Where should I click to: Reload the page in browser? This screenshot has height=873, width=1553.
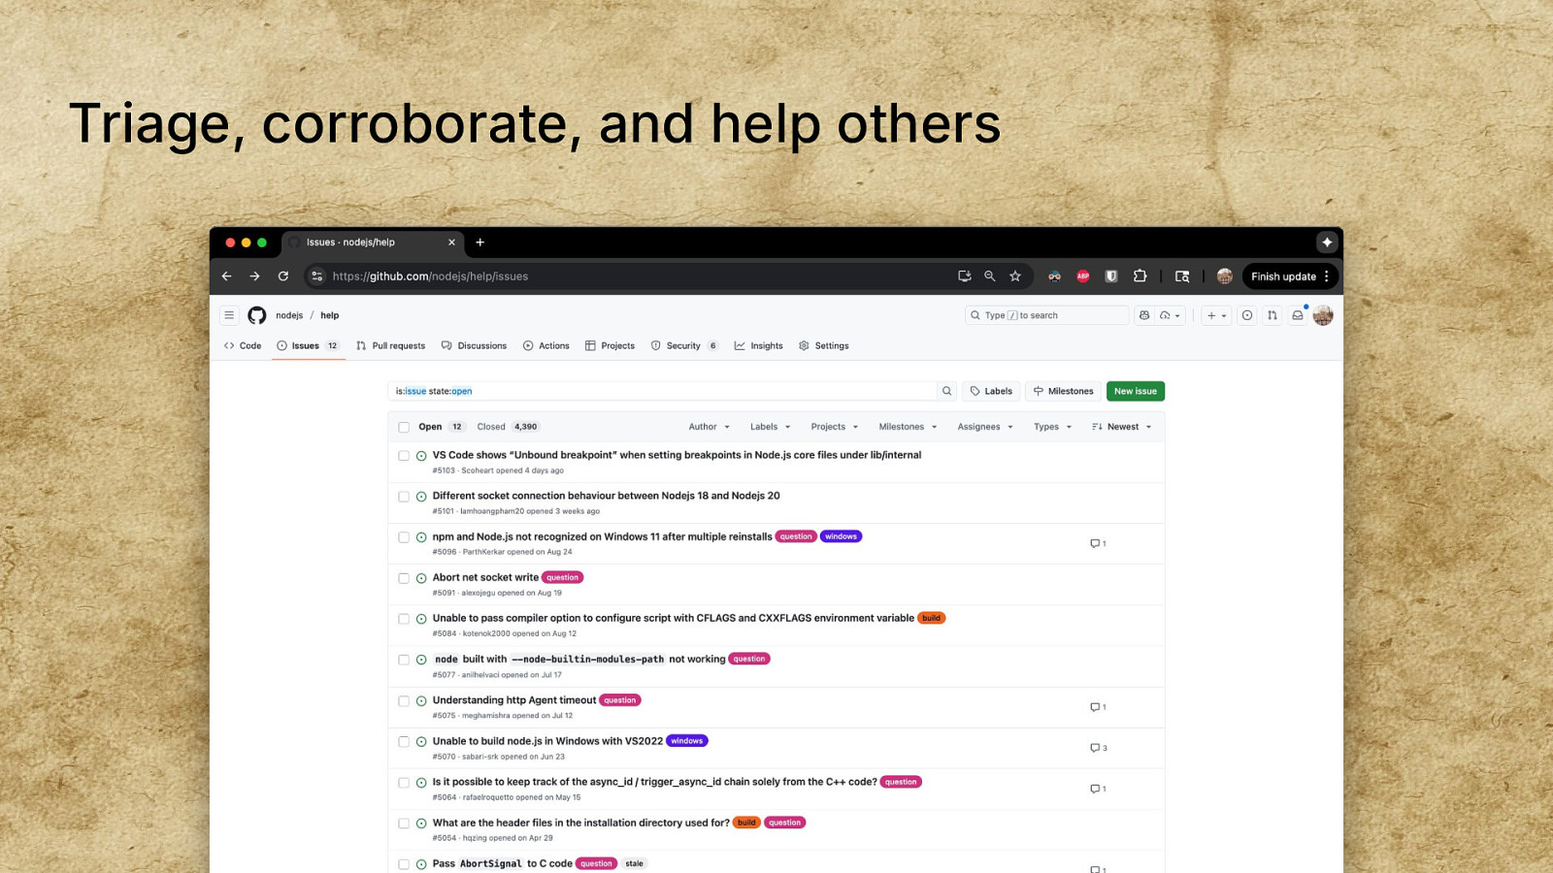(x=283, y=276)
